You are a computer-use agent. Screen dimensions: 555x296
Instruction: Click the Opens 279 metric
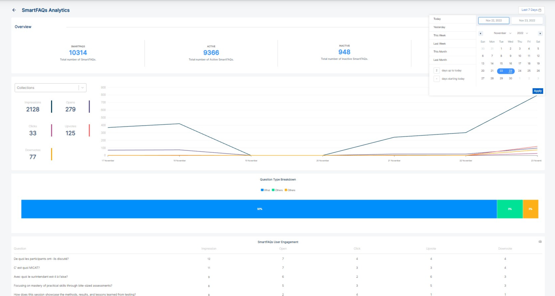(x=70, y=107)
